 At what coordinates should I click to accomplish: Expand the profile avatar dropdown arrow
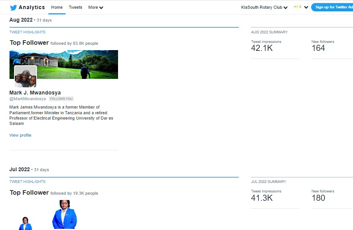pos(306,7)
